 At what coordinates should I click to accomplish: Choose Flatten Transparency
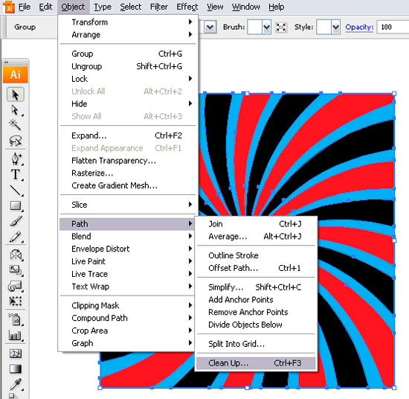click(128, 161)
